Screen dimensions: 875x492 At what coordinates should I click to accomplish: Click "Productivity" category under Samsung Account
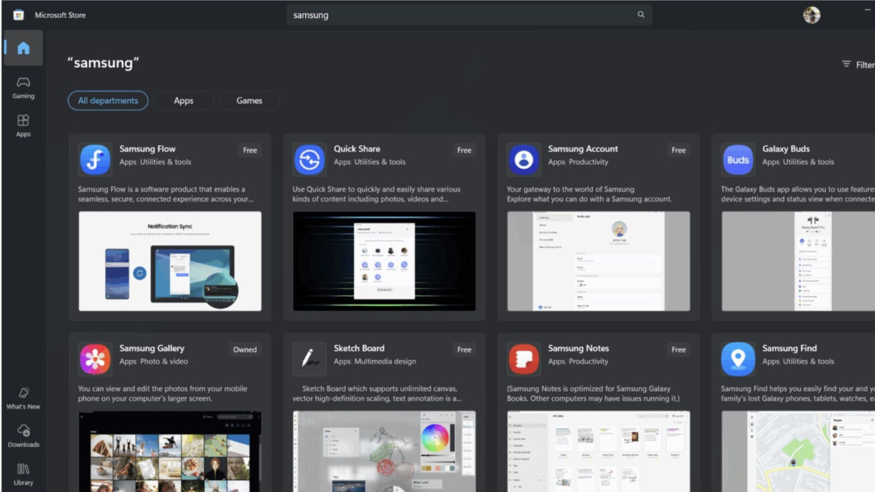(589, 162)
